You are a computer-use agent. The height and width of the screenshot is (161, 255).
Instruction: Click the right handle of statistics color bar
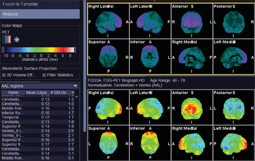pyautogui.click(x=75, y=50)
